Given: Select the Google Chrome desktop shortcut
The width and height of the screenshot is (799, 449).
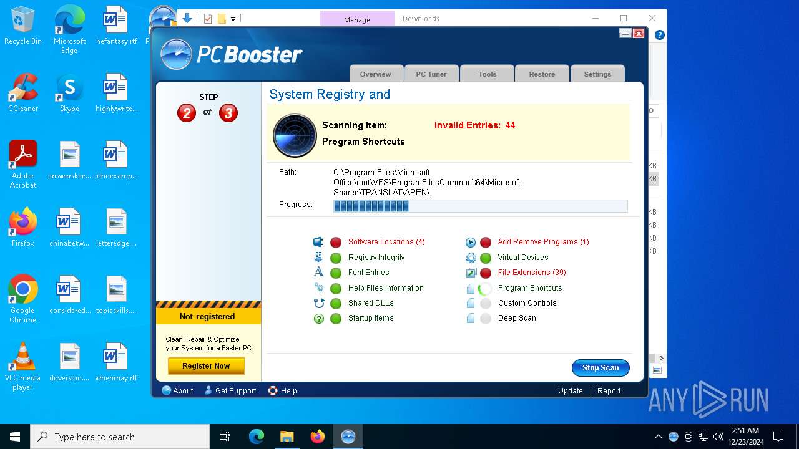Looking at the screenshot, I should click(23, 299).
